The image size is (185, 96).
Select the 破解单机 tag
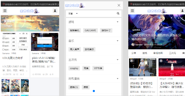click(x=74, y=30)
